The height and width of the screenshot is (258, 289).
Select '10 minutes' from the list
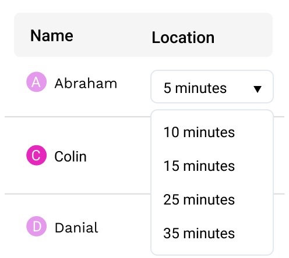click(x=199, y=132)
